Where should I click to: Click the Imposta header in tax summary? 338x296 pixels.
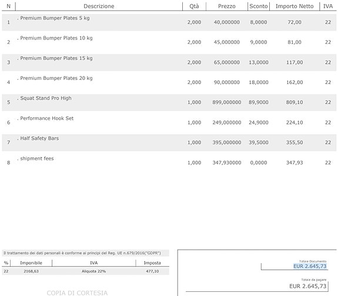pos(152,263)
